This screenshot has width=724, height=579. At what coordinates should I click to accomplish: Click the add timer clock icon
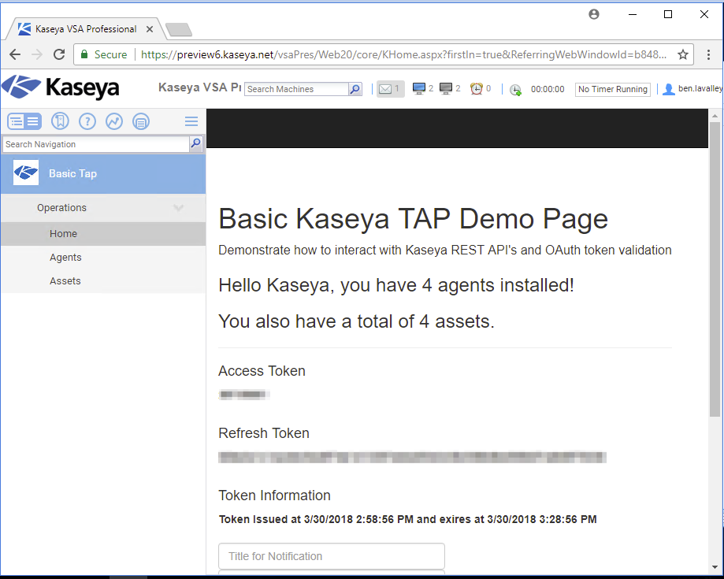(515, 90)
